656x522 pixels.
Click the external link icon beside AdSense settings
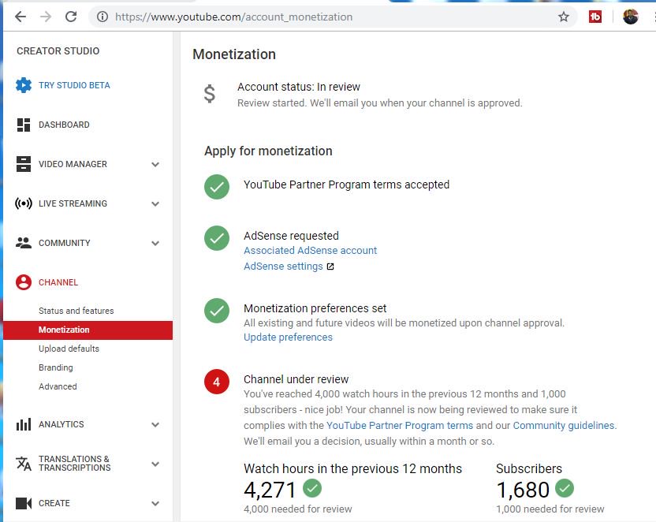tap(330, 267)
